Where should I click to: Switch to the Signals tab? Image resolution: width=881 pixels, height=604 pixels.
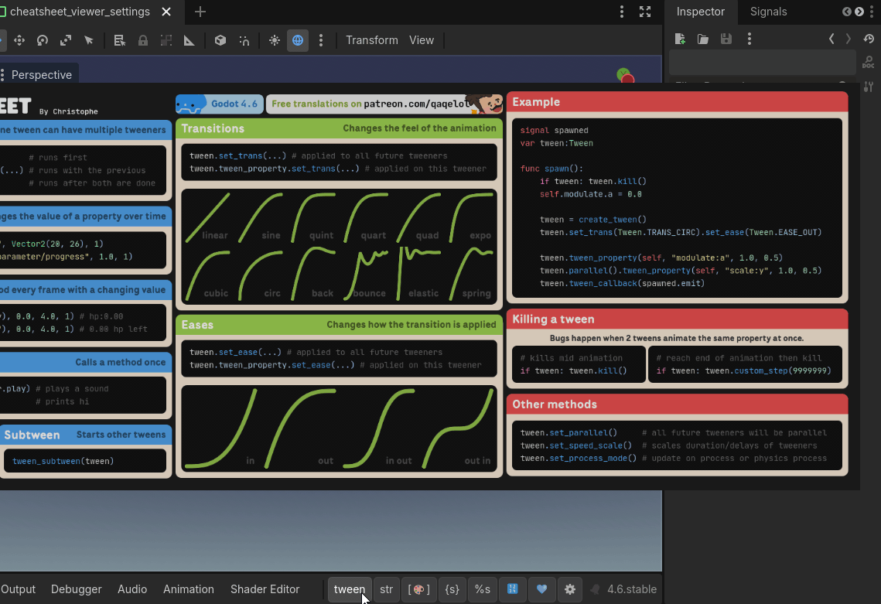(x=768, y=12)
